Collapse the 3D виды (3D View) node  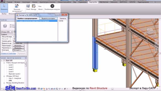click(4, 76)
